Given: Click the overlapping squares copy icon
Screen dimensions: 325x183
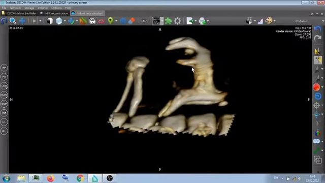Looking at the screenshot, I should (317, 160).
